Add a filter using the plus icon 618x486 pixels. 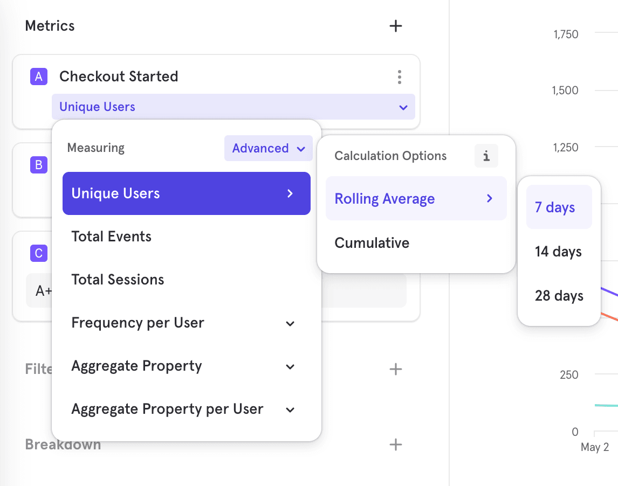coord(396,369)
